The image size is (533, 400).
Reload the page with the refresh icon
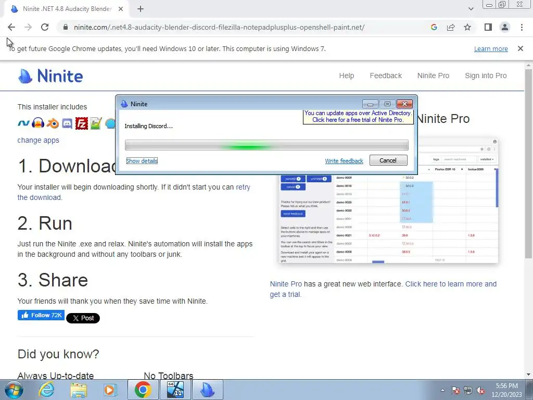tap(45, 27)
